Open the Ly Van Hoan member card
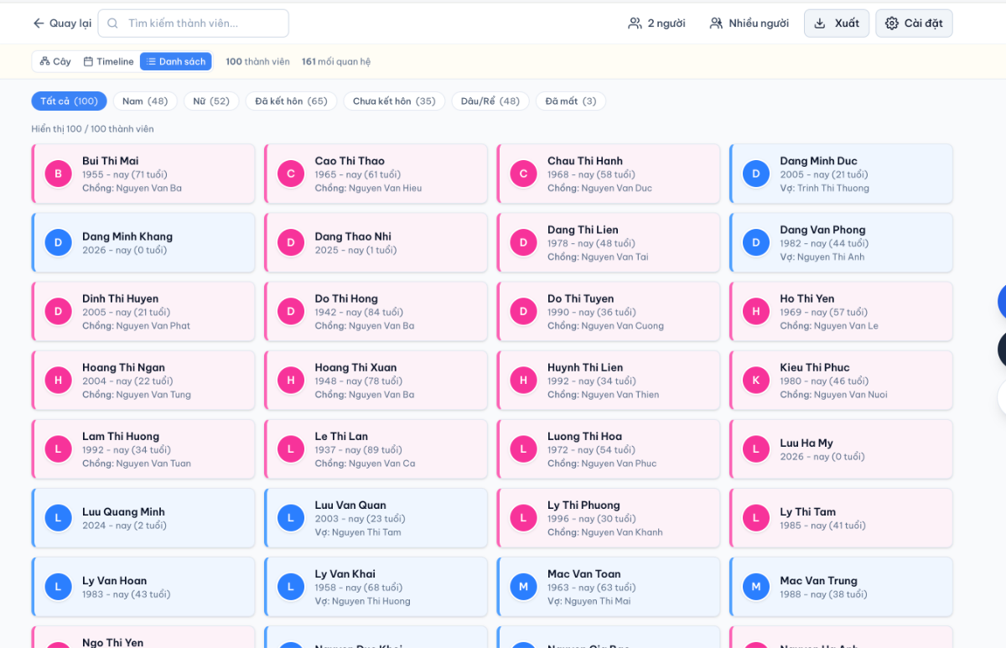1006x648 pixels. [x=143, y=587]
